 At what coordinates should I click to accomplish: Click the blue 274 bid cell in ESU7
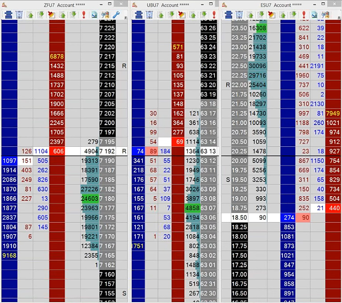[x=288, y=218]
